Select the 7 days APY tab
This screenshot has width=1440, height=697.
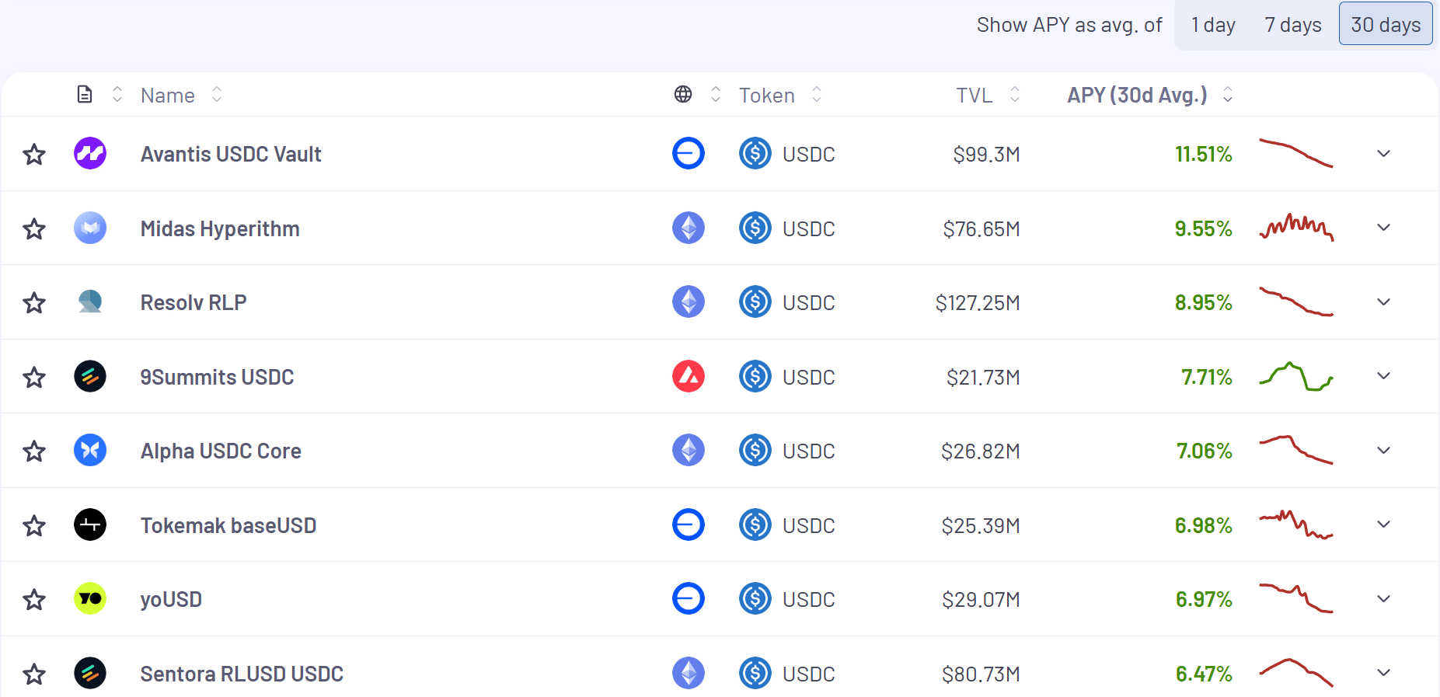pyautogui.click(x=1292, y=25)
